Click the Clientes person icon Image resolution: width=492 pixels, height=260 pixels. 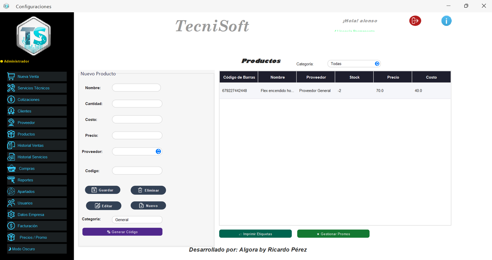11,111
